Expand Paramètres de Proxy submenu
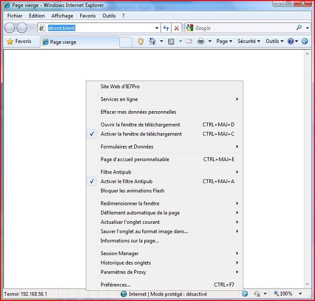This screenshot has width=315, height=301. tap(165, 272)
